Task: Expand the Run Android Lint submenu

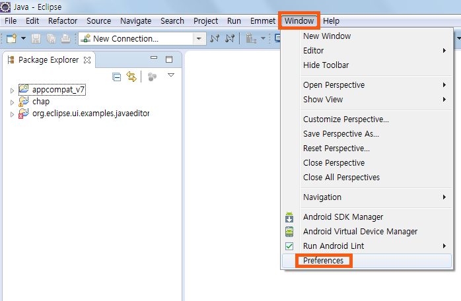Action: pyautogui.click(x=367, y=246)
